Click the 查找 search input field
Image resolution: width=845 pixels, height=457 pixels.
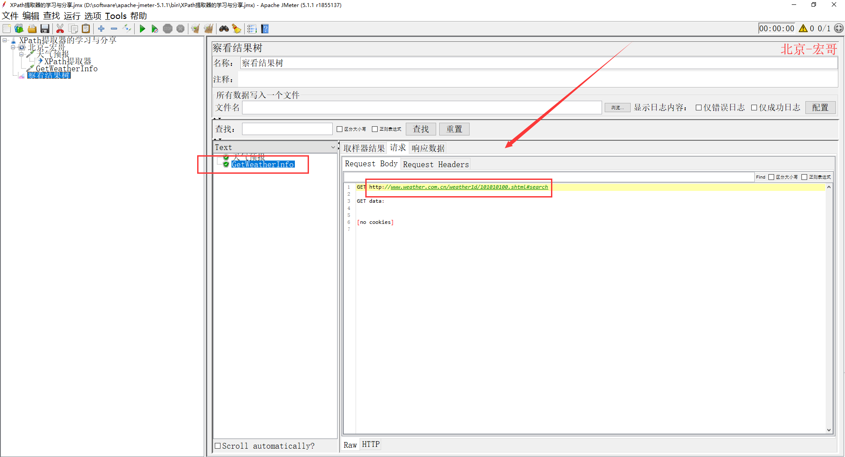pyautogui.click(x=287, y=128)
